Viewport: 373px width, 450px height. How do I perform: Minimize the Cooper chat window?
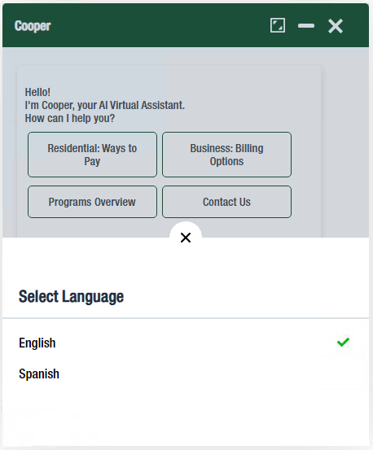(305, 26)
